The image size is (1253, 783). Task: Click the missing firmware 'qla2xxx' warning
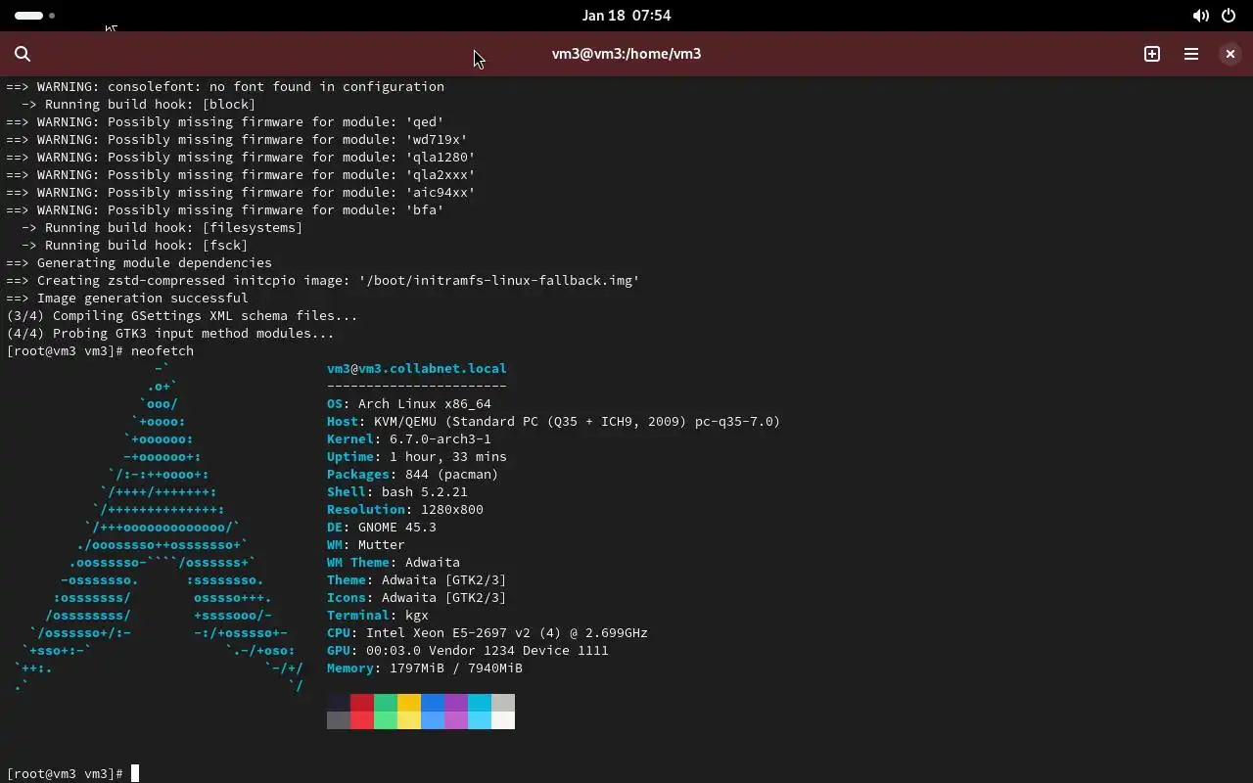241,175
